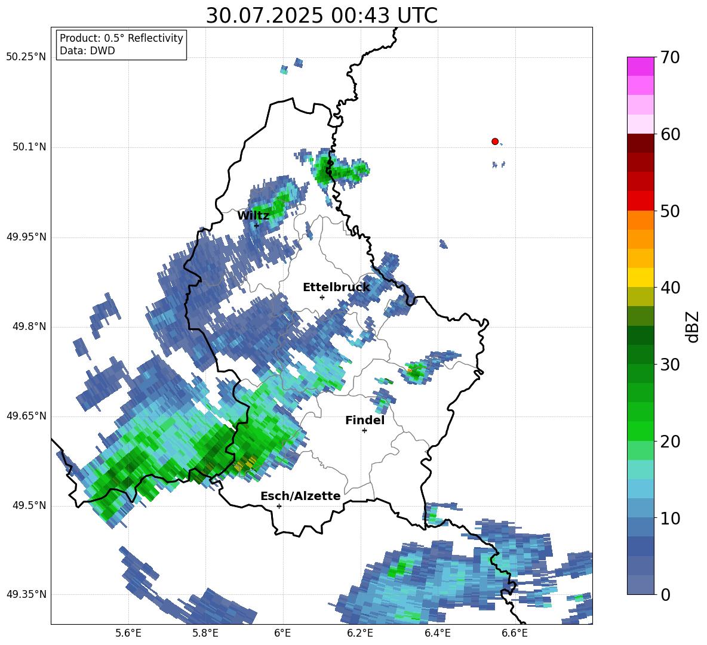Click the cross marker below Wiltz
Screen dimensions: 707x645
(256, 226)
